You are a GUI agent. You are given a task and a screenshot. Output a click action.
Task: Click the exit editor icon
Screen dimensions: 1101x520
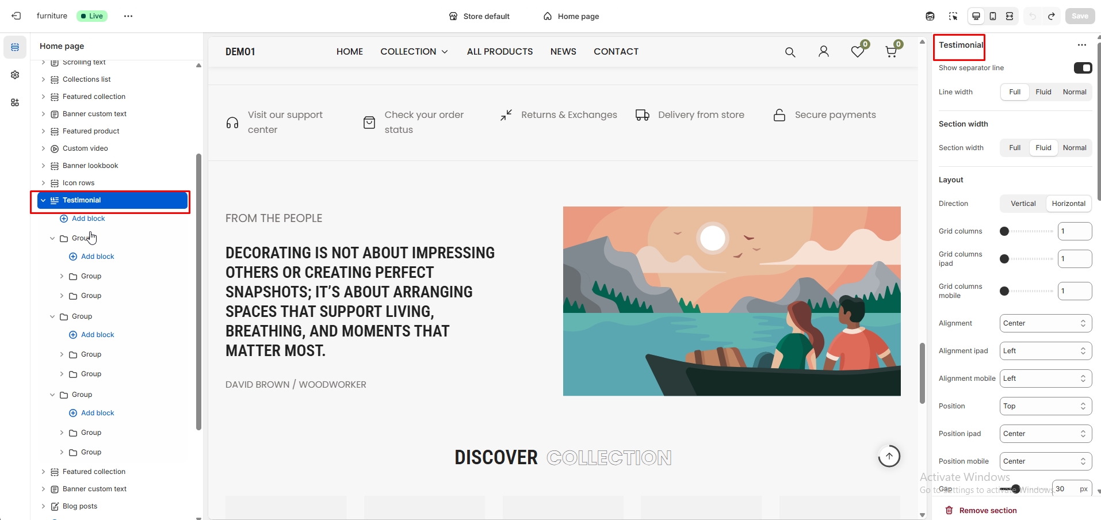[16, 16]
